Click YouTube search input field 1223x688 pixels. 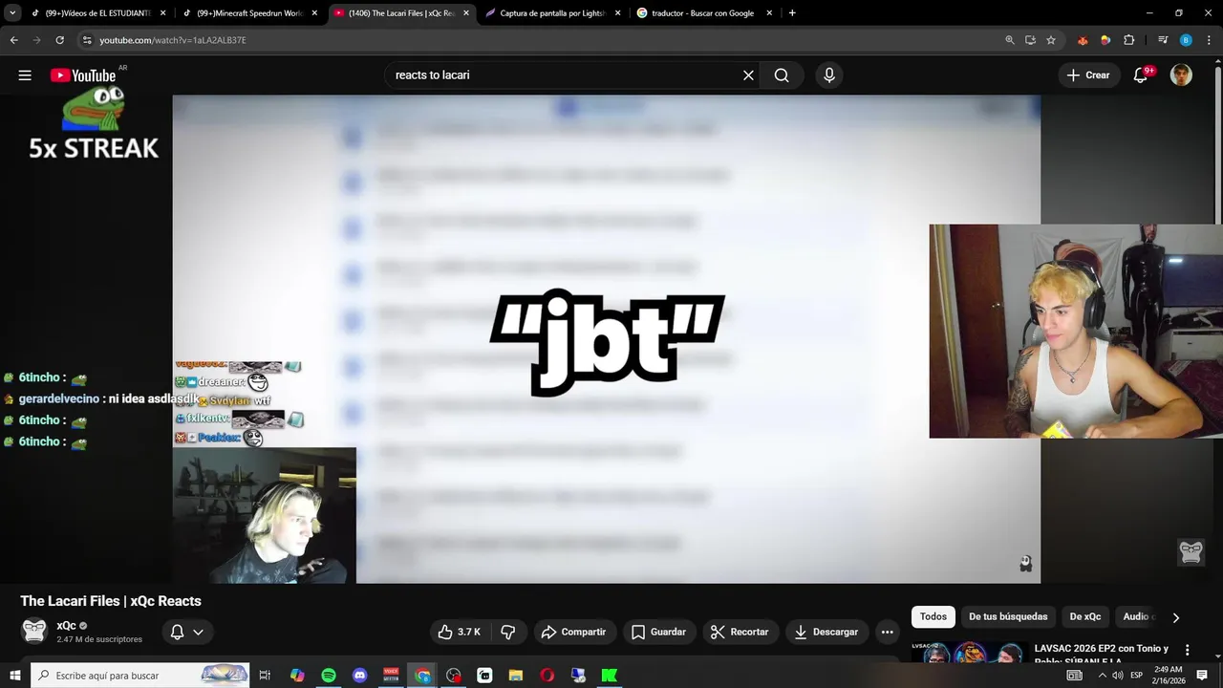click(x=564, y=75)
